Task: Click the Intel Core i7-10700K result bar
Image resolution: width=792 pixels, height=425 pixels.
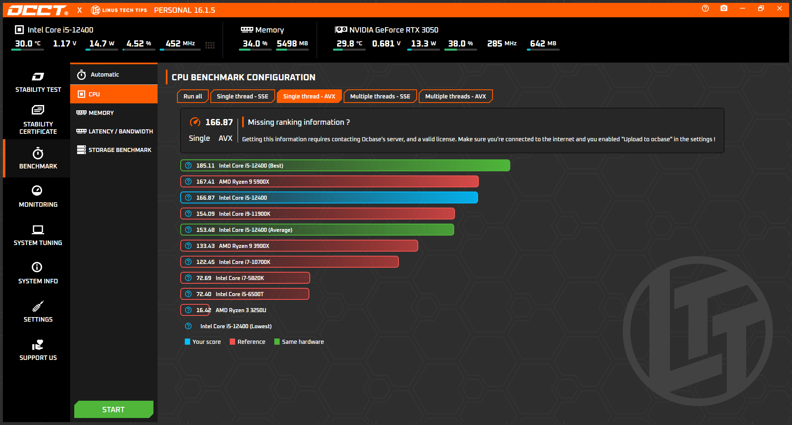Action: coord(290,262)
